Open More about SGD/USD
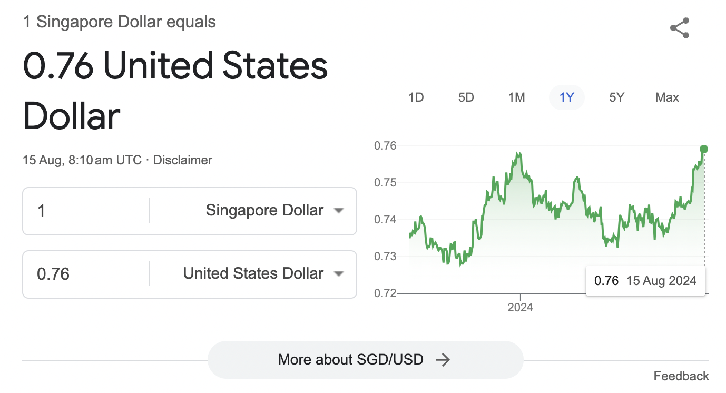 pos(365,359)
